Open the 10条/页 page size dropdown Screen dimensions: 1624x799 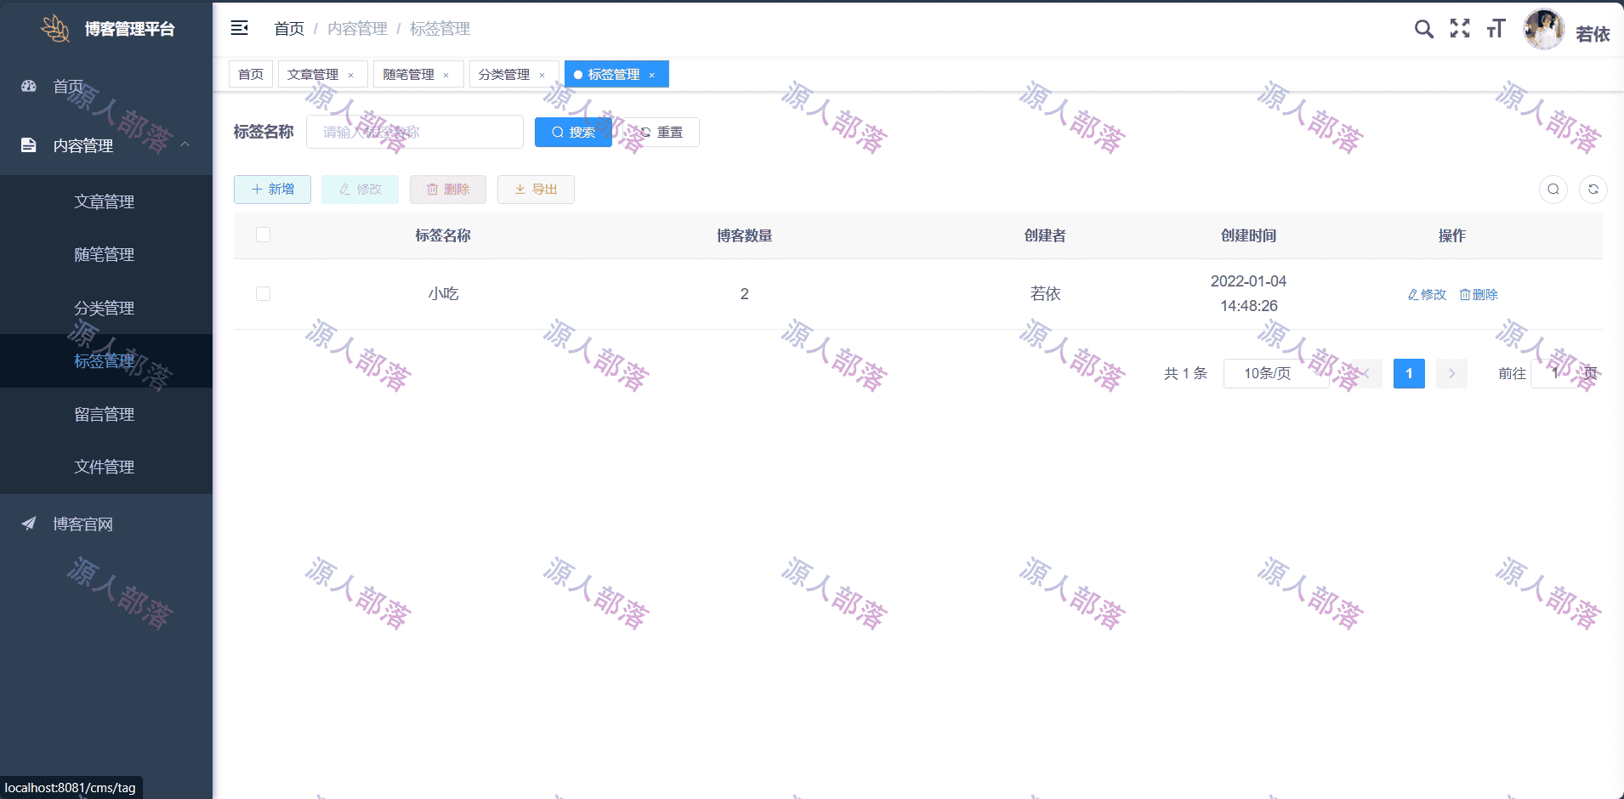pyautogui.click(x=1276, y=373)
